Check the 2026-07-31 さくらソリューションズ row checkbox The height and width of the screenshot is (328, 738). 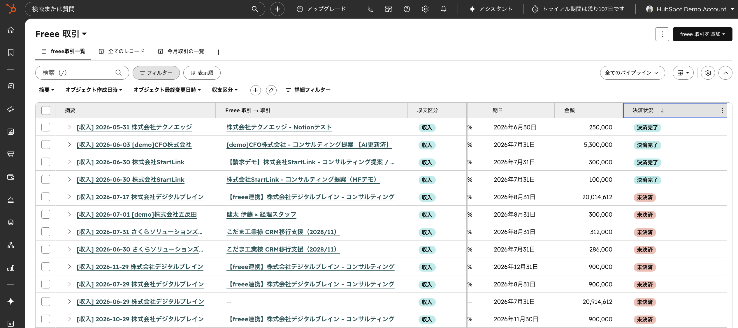coord(46,232)
